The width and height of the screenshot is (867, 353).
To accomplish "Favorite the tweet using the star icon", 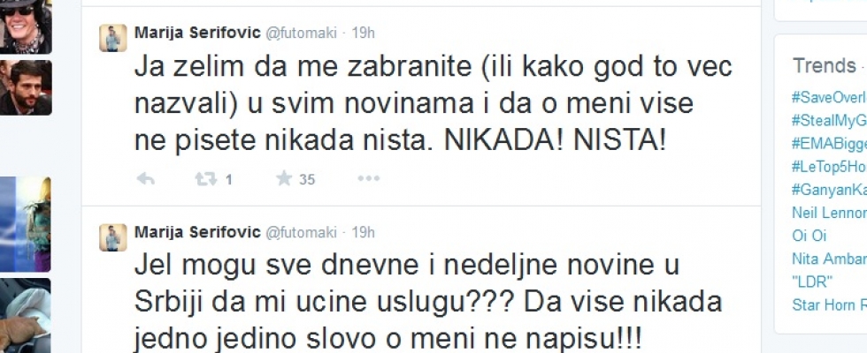I will click(x=284, y=179).
